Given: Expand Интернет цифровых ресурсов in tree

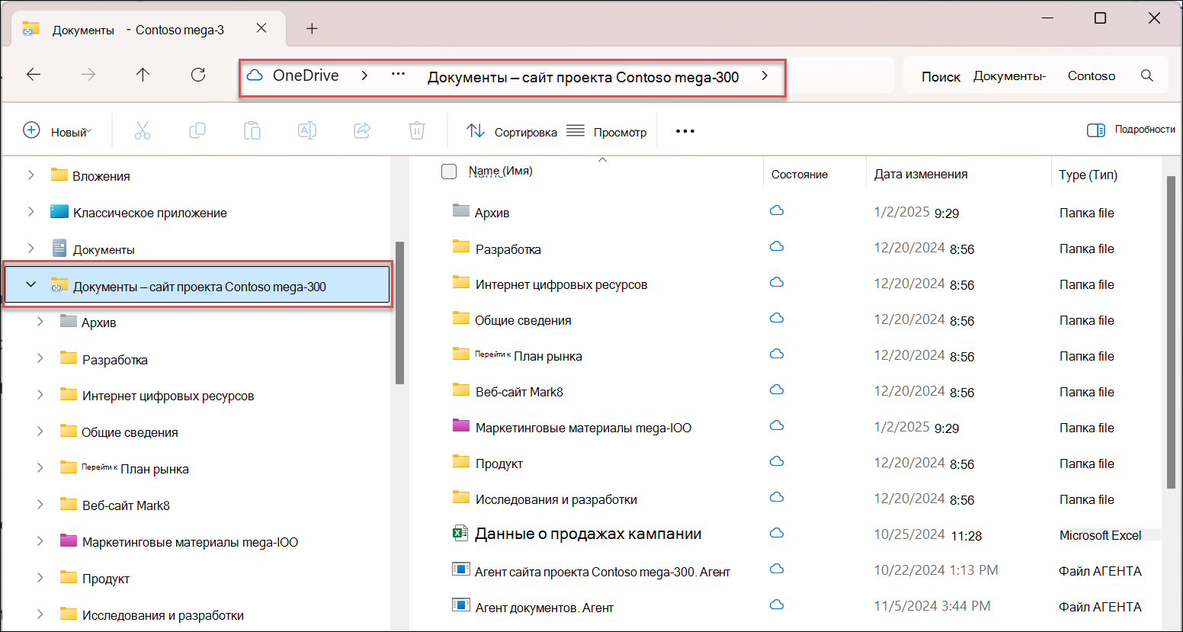Looking at the screenshot, I should click(40, 395).
